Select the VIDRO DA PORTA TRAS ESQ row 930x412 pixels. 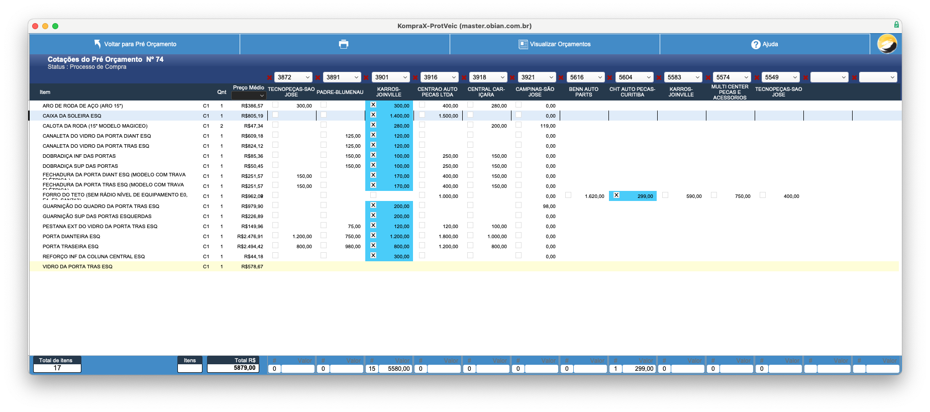click(464, 266)
